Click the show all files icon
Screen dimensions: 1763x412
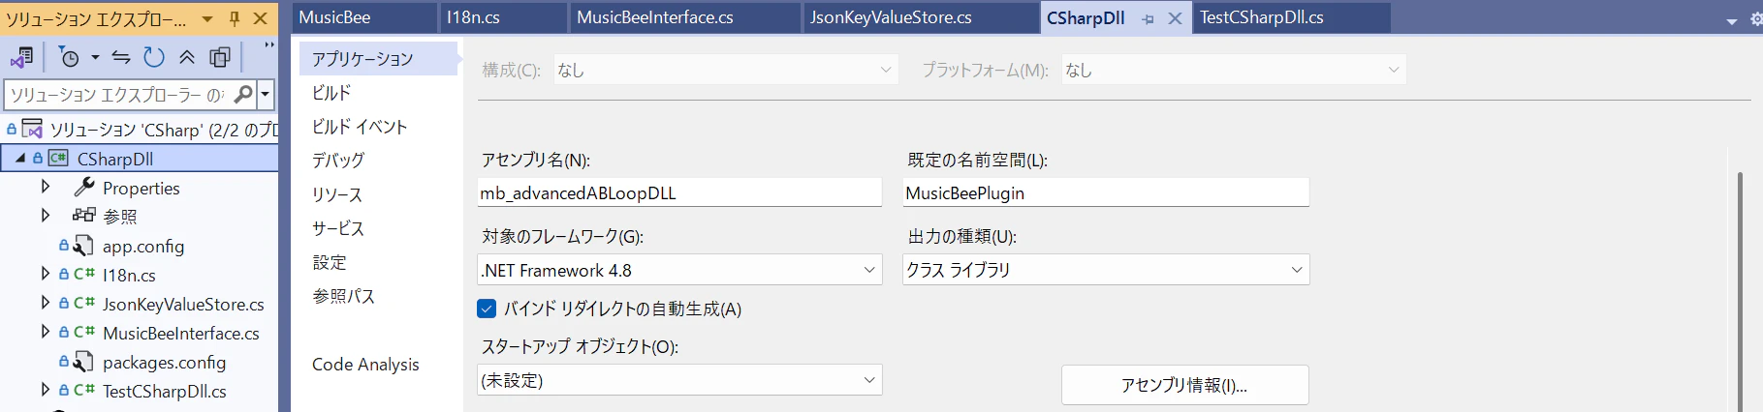point(220,58)
